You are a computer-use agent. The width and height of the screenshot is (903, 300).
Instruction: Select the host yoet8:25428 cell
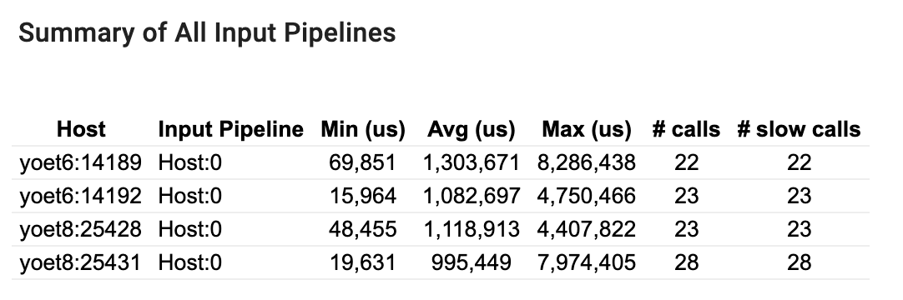tap(81, 229)
